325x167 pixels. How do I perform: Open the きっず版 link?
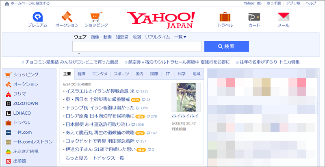(x=274, y=3)
